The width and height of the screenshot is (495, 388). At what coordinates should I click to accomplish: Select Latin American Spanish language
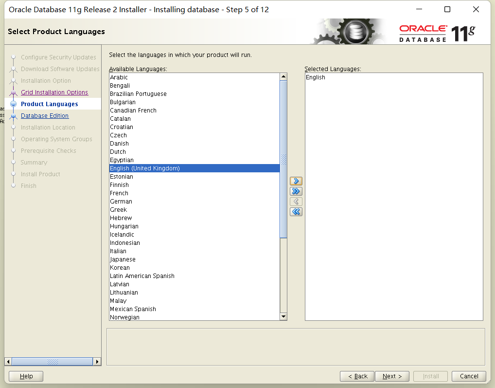194,276
